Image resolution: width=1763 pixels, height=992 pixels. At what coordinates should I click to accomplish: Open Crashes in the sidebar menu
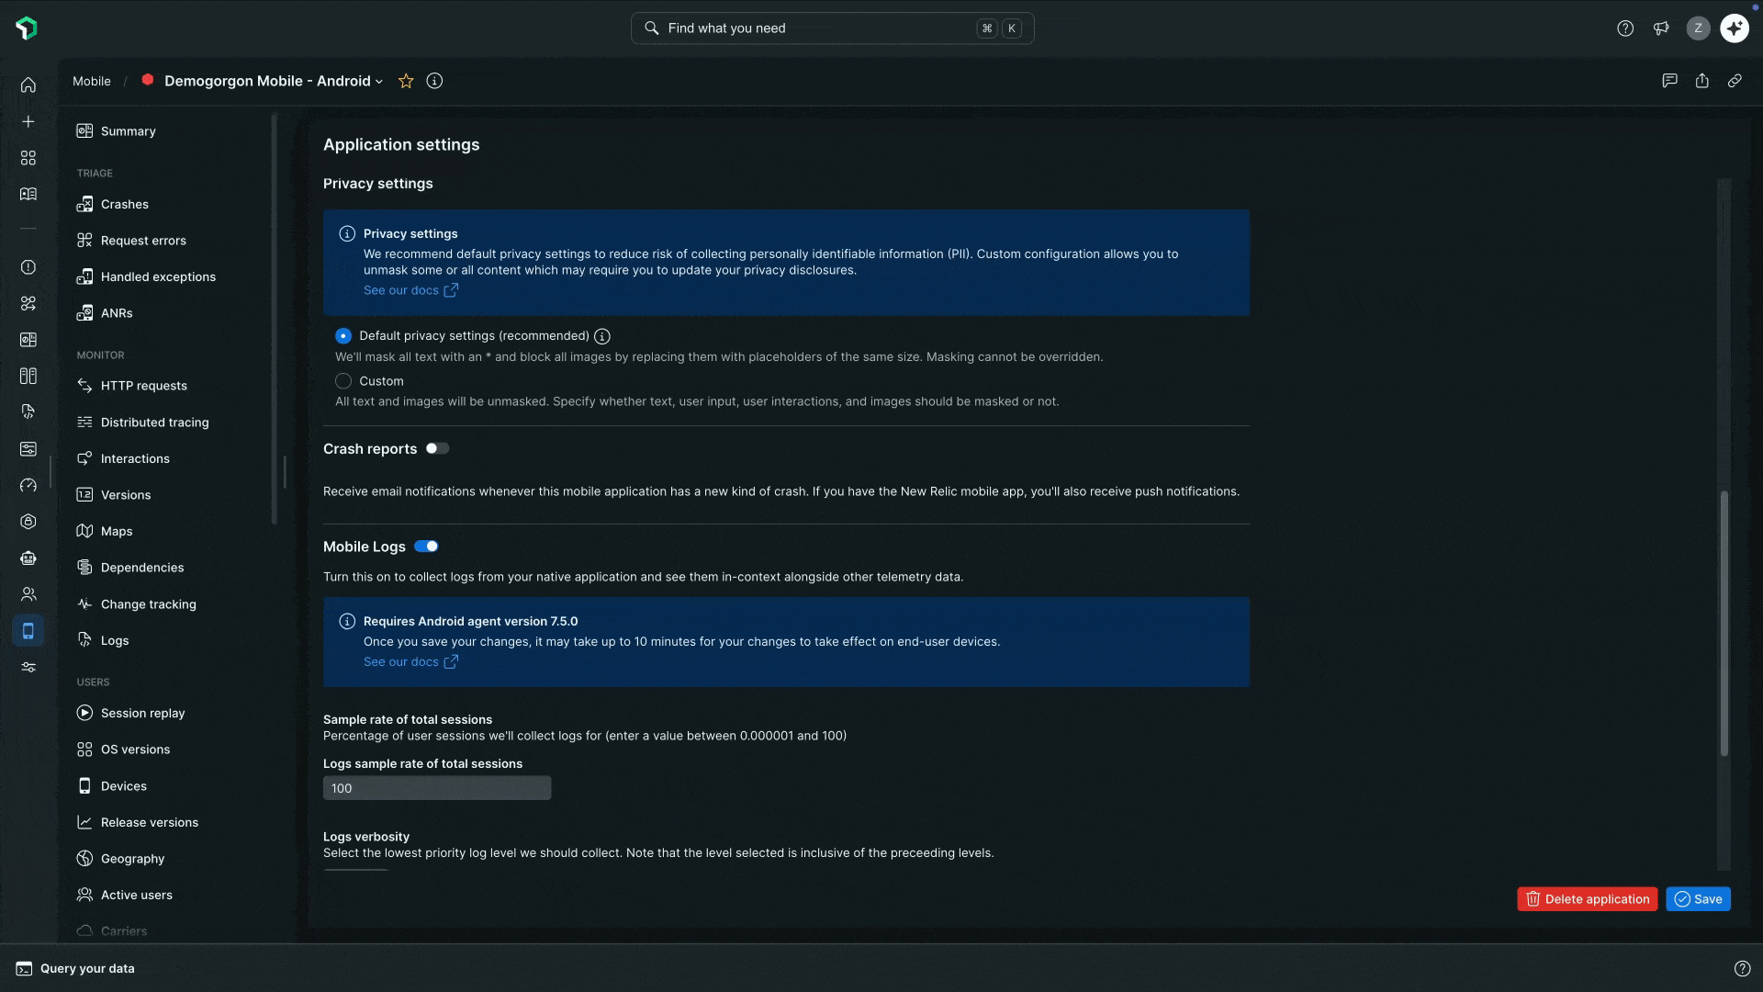tap(125, 205)
